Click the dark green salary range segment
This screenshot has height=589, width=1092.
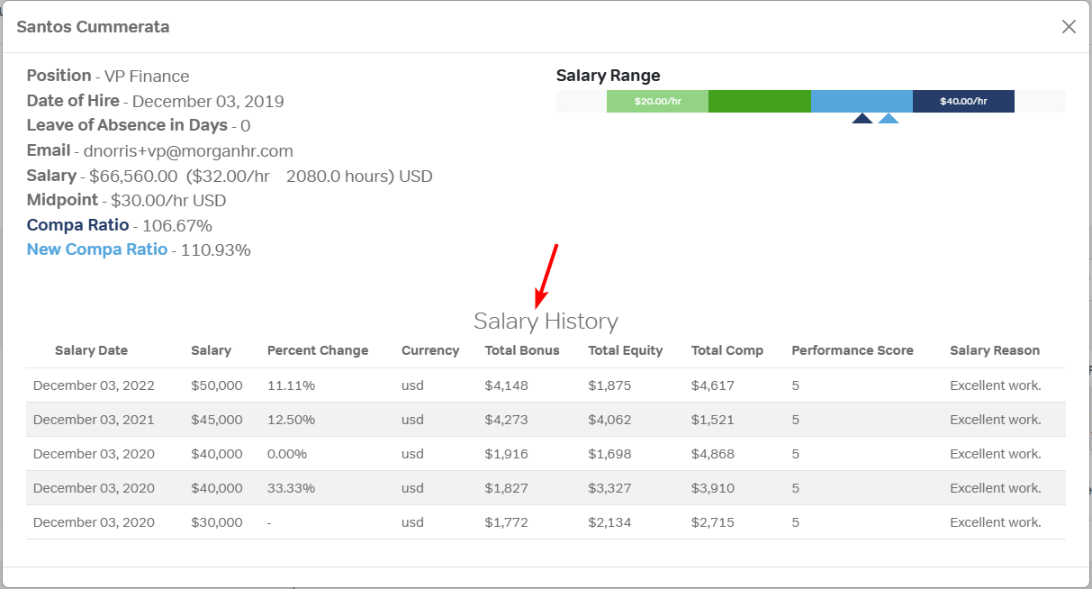(x=759, y=102)
